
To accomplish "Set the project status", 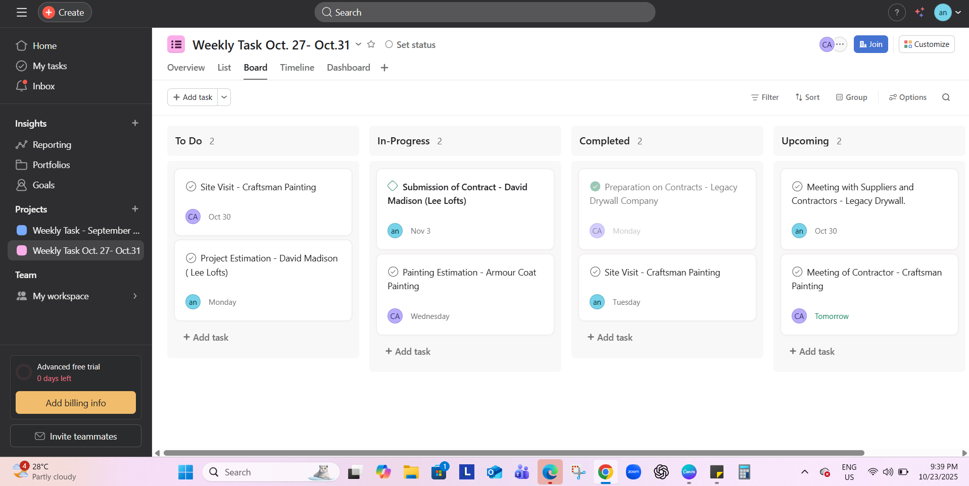I will [x=410, y=45].
